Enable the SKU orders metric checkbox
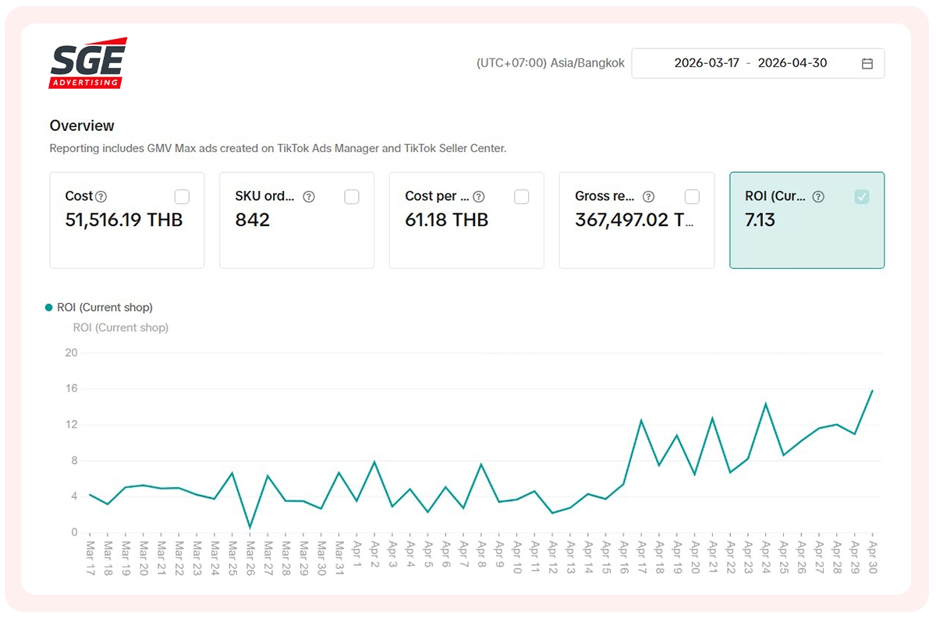936x618 pixels. click(352, 197)
